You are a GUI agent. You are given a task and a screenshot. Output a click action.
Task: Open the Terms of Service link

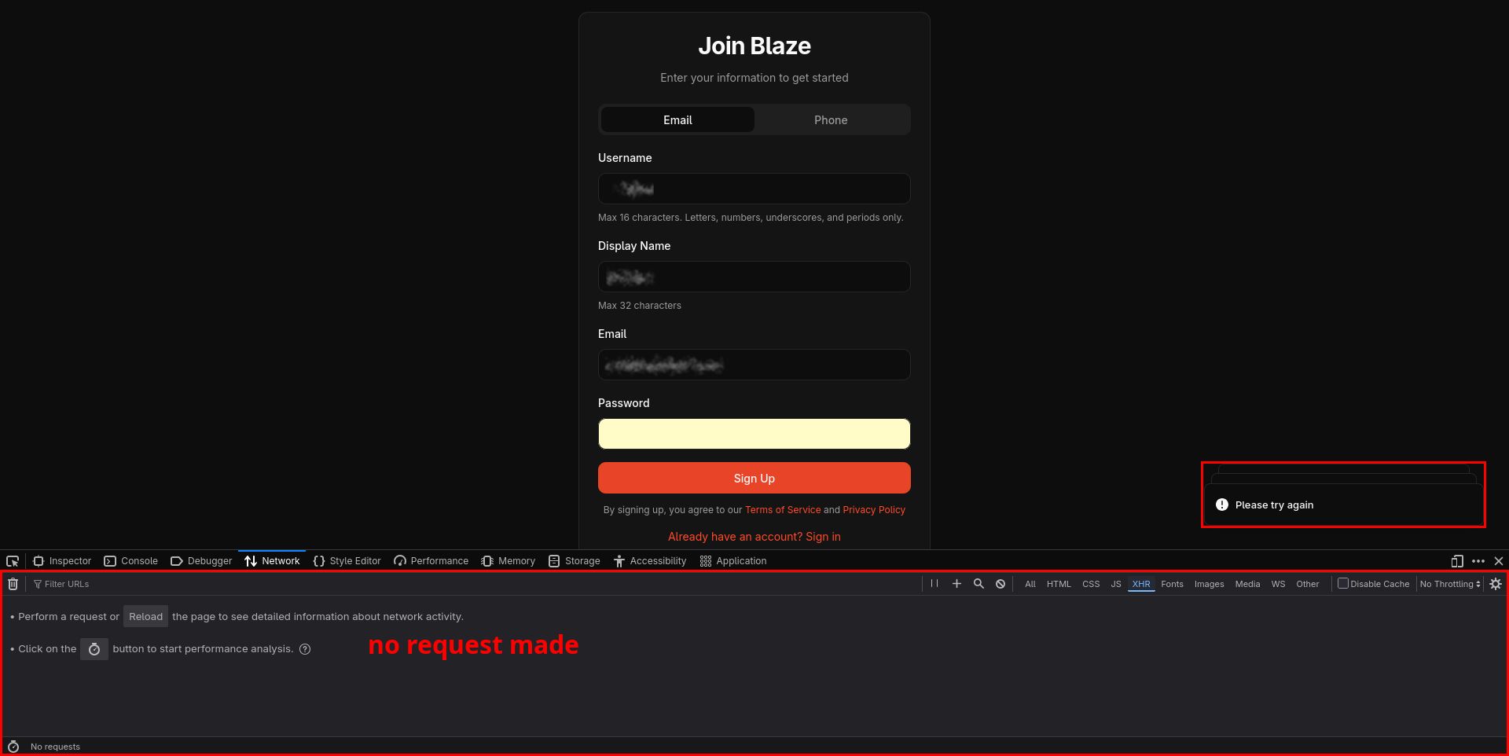click(783, 510)
